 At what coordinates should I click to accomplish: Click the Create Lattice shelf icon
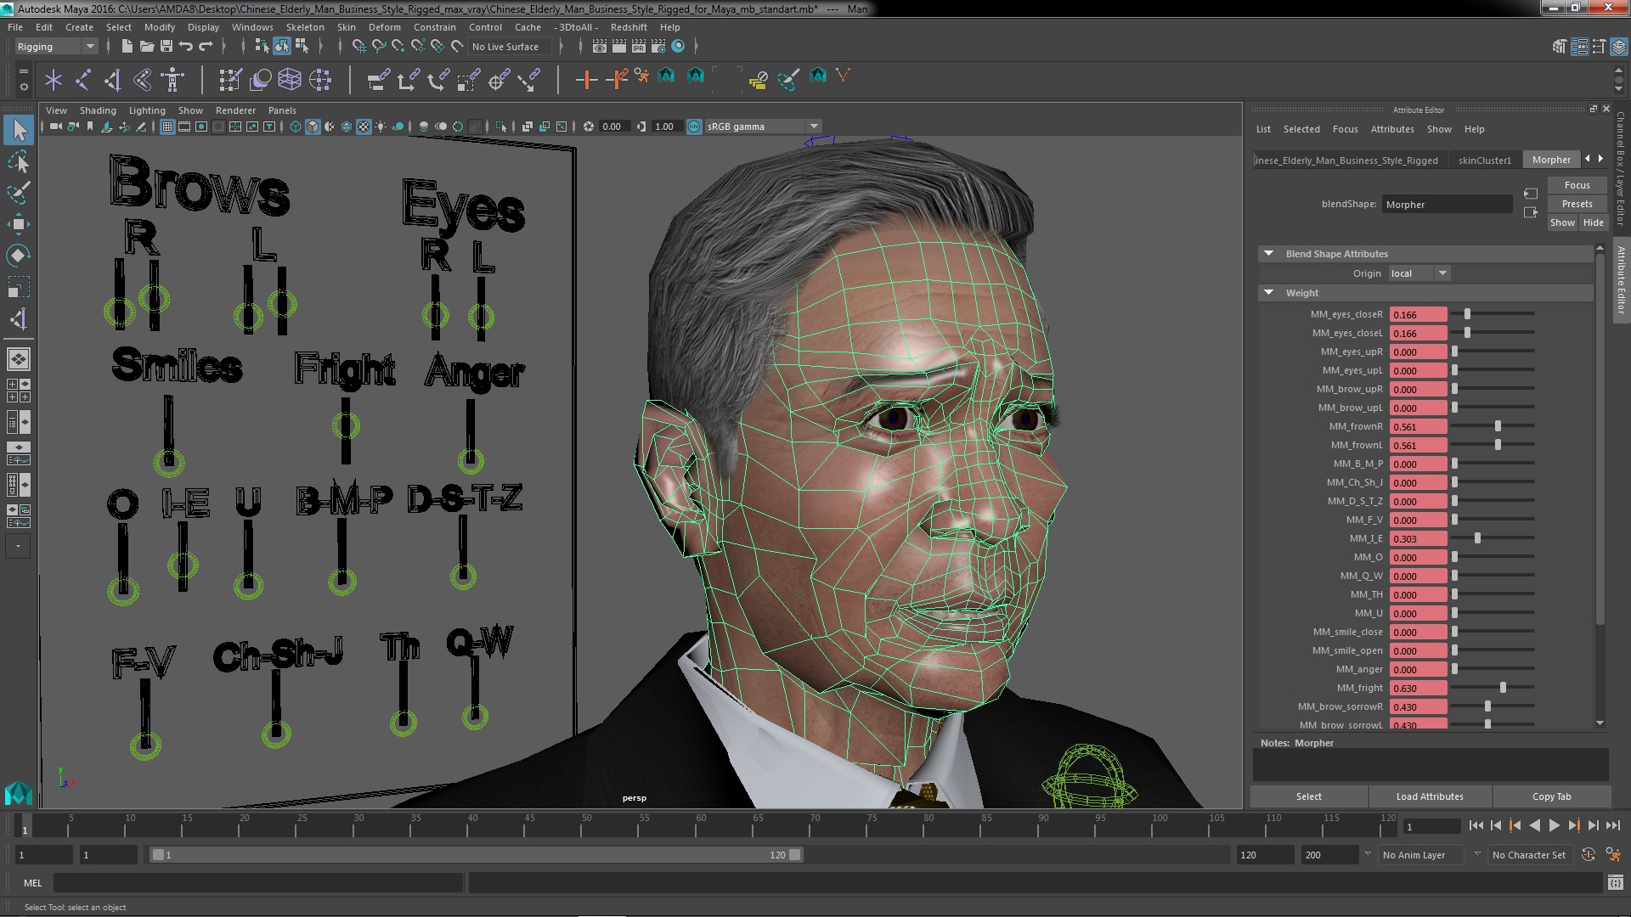pos(290,80)
